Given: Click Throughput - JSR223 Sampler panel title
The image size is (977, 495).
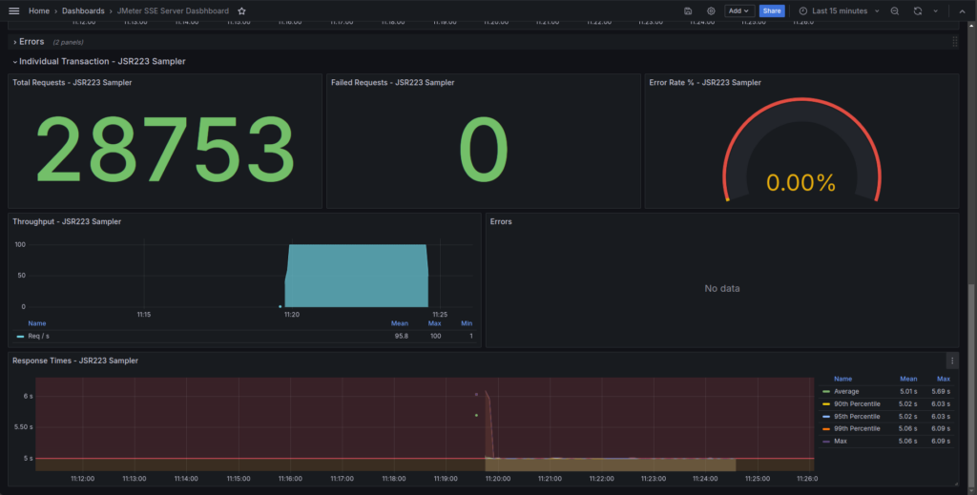Looking at the screenshot, I should pos(67,221).
